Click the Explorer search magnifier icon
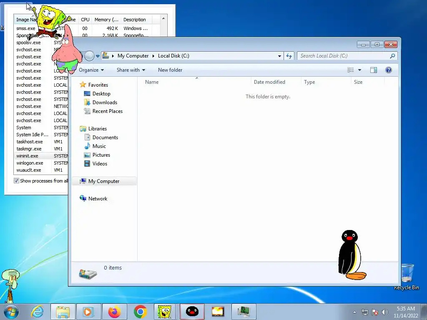427x320 pixels. [x=392, y=56]
